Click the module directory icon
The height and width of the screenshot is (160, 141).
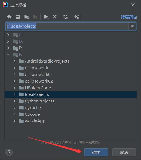[x=35, y=17]
